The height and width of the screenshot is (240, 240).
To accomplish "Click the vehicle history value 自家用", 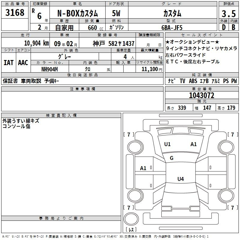I will [x=64, y=28].
